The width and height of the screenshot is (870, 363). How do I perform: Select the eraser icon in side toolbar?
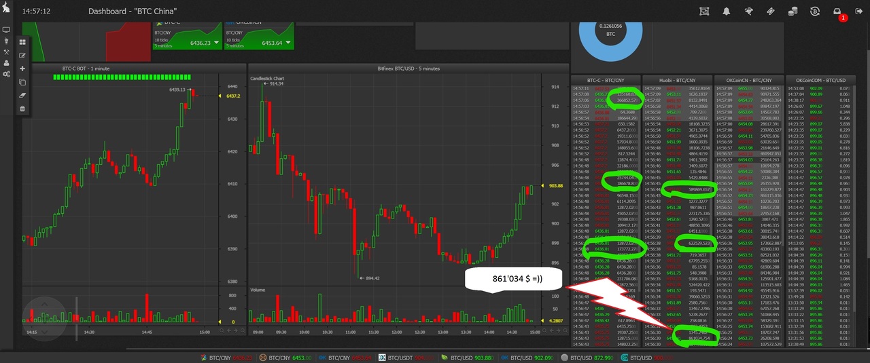point(22,96)
